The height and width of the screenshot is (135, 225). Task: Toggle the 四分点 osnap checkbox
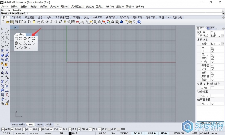click(x=79, y=129)
